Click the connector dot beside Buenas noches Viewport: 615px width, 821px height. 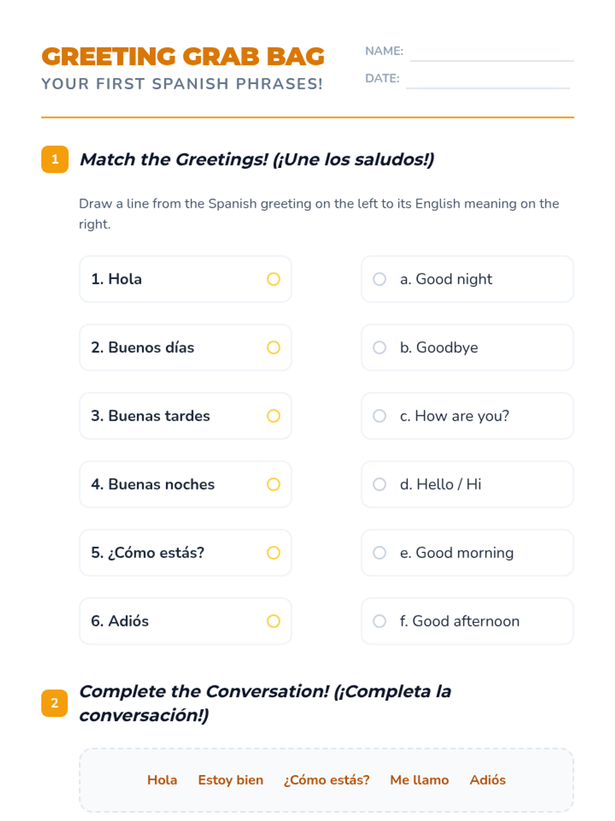click(x=274, y=484)
